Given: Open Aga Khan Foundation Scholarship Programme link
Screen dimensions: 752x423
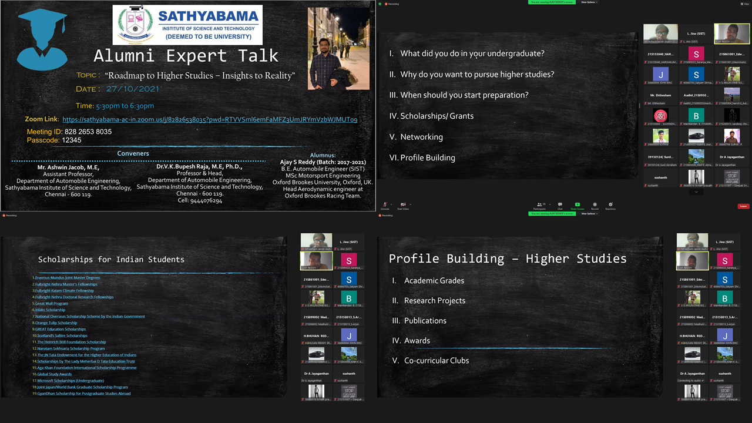Looking at the screenshot, I should (86, 368).
